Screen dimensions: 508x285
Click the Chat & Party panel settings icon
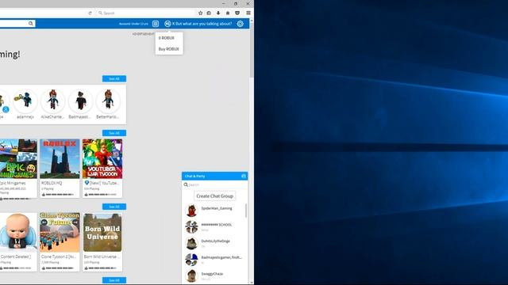(244, 176)
